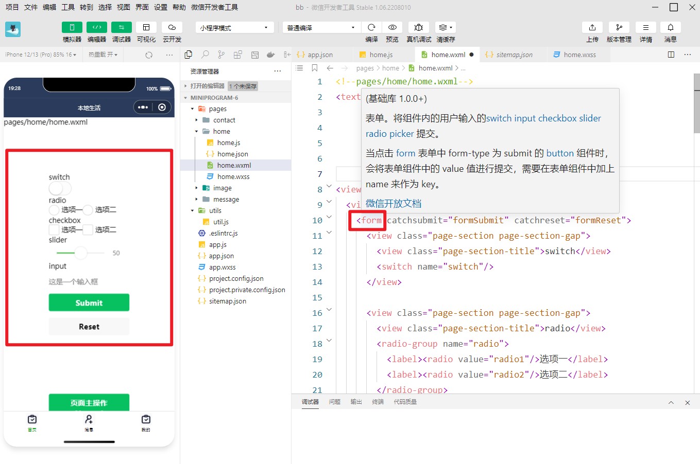Toggle the switch in simulator form
The image size is (700, 464).
[60, 188]
